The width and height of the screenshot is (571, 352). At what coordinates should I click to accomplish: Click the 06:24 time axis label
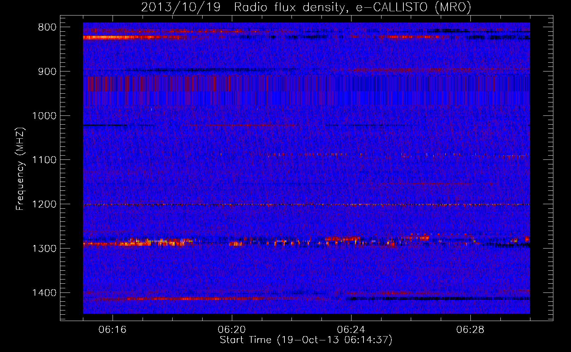coord(351,330)
